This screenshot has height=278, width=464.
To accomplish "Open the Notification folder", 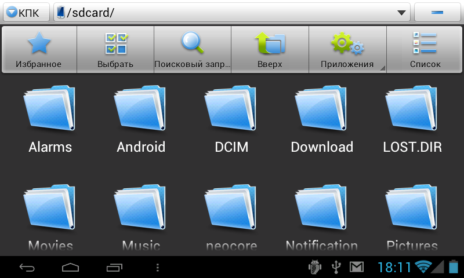I will (322, 218).
